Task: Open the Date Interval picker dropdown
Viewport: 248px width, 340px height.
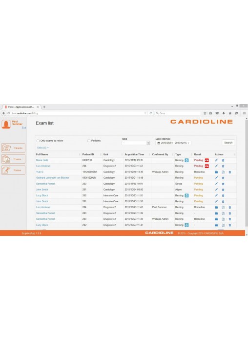Action: (173, 143)
